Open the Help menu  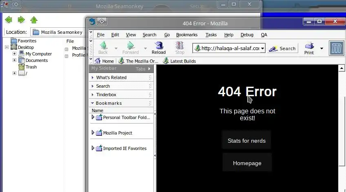click(x=228, y=35)
